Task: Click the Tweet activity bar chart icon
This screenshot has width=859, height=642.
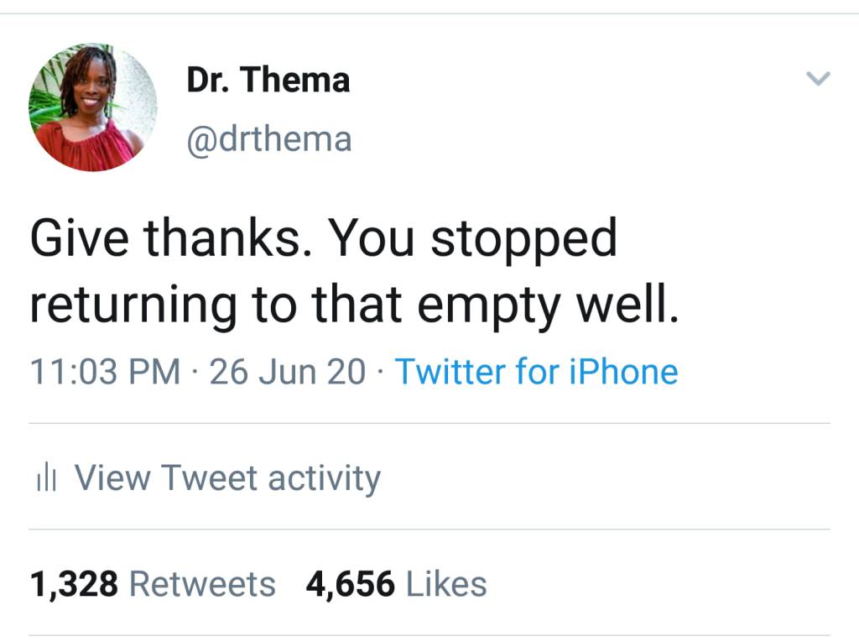Action: (x=45, y=480)
